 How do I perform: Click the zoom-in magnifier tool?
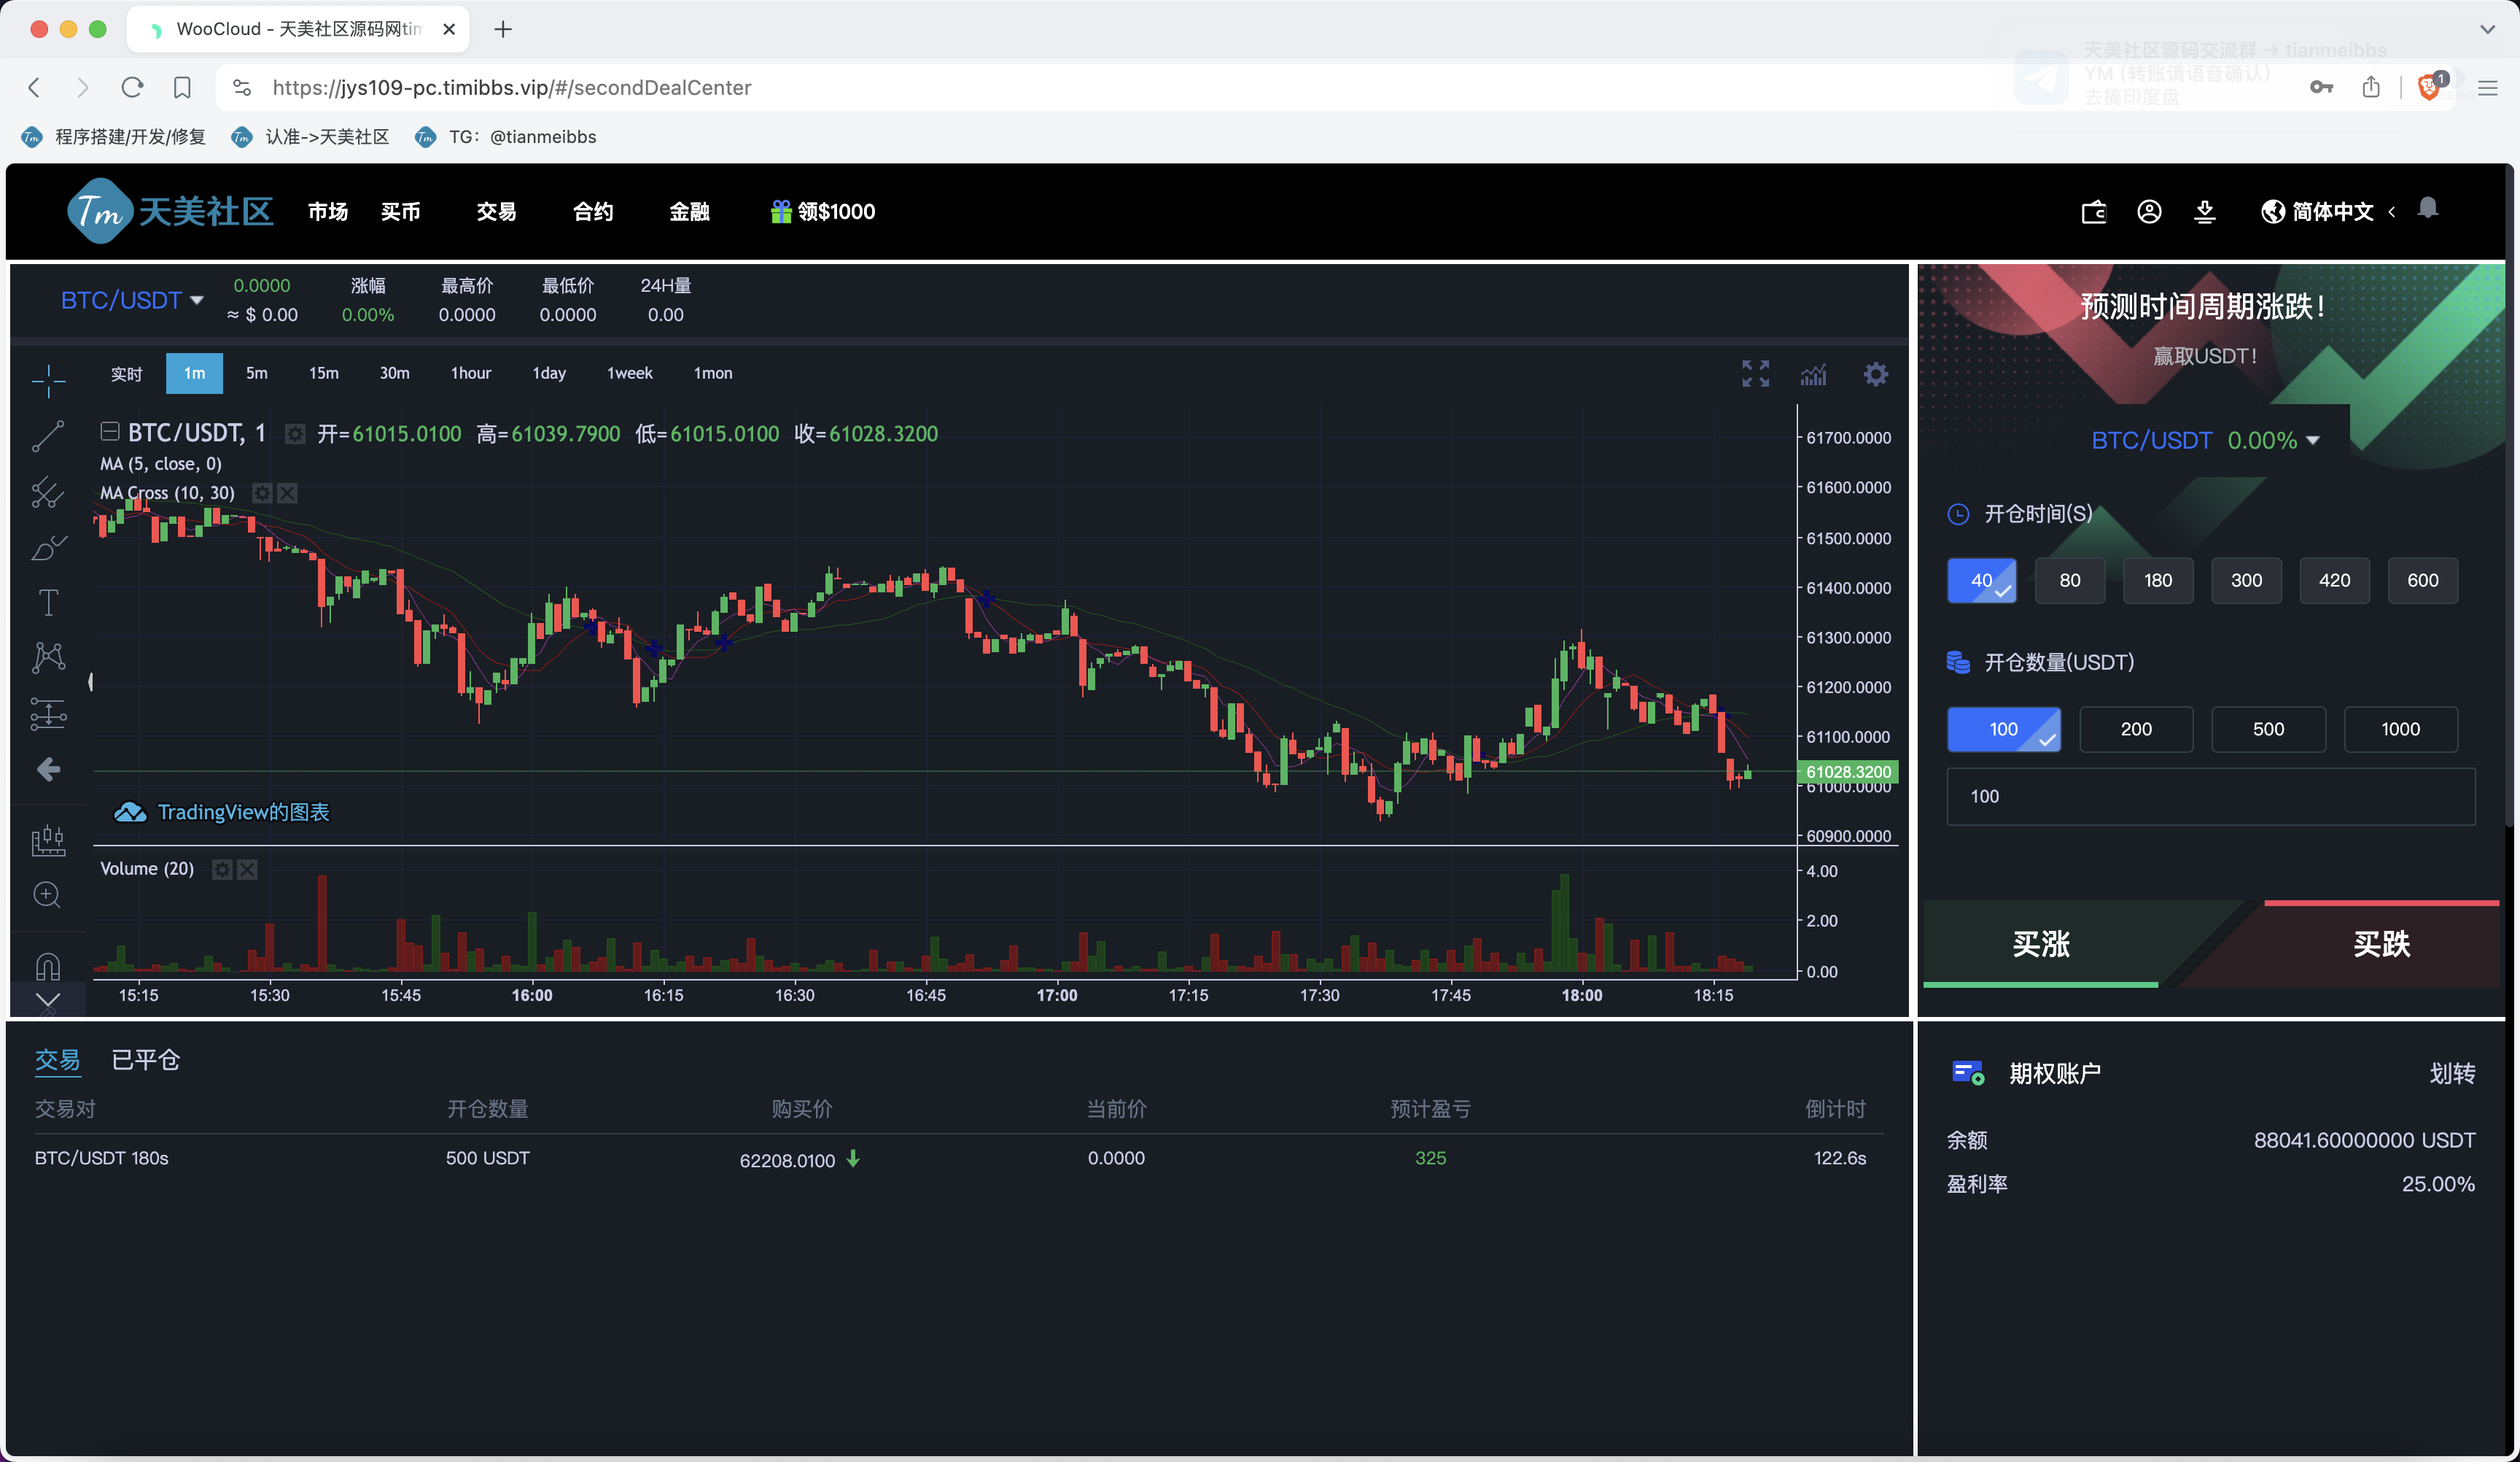48,894
